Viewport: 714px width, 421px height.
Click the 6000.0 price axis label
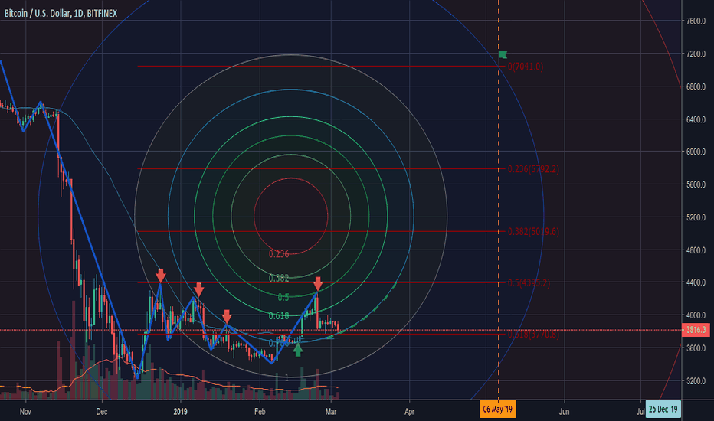click(x=696, y=152)
